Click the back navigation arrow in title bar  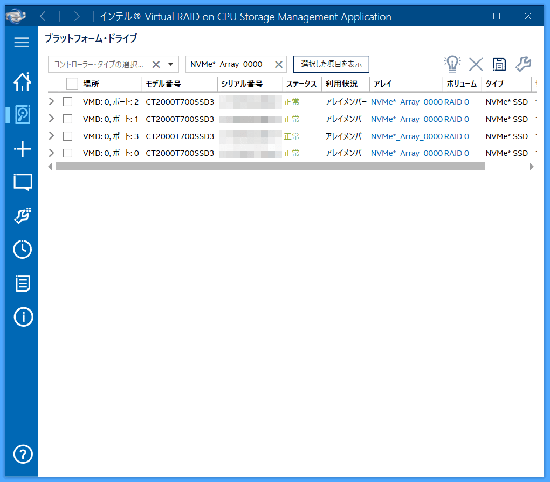43,16
